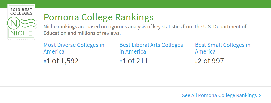Click the '2019 BEST COLLEGES' badge text

(x=21, y=11)
